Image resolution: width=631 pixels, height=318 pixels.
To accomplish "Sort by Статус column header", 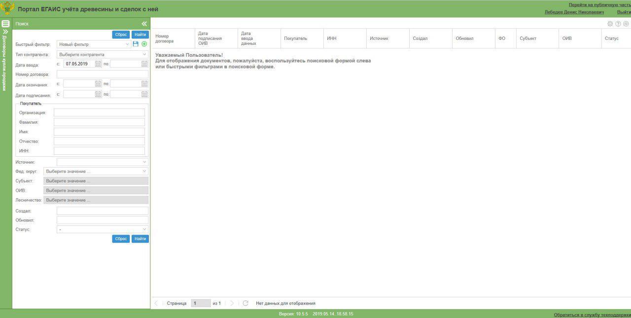I will click(x=616, y=38).
